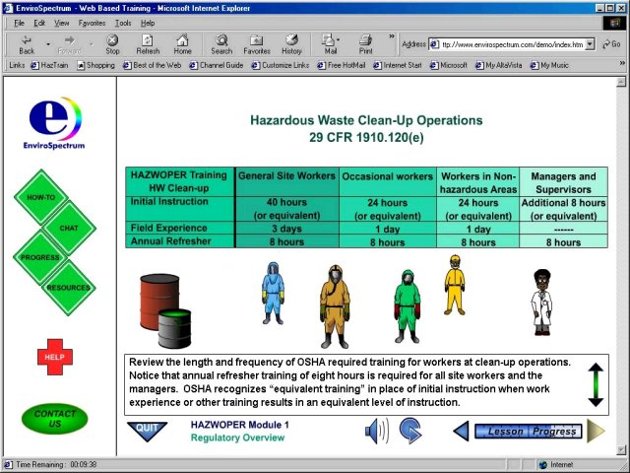Click the orange hazmat suit figure

(335, 306)
